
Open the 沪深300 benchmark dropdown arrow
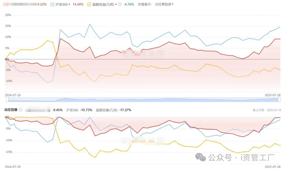(x=69, y=4)
